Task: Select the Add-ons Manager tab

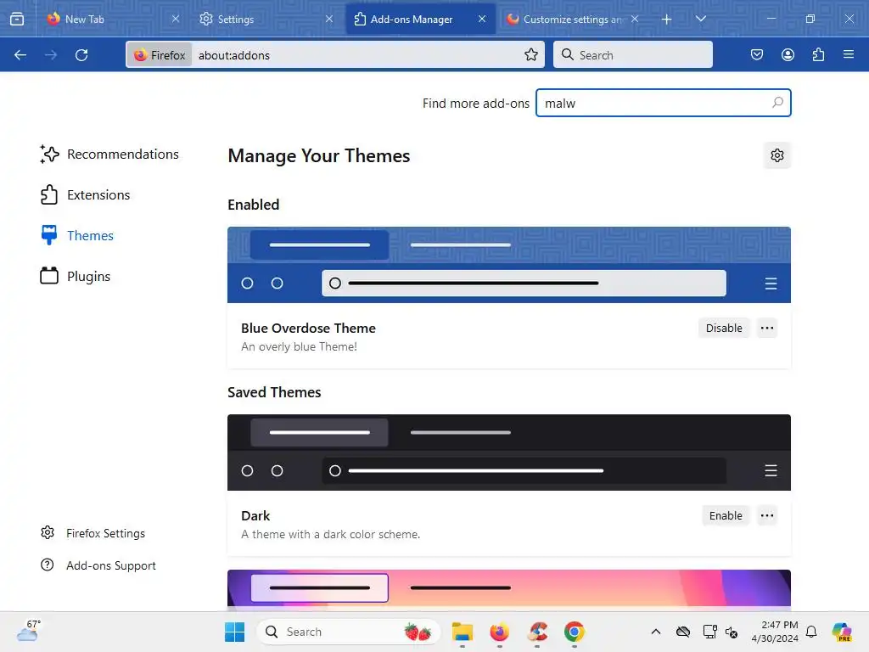Action: [420, 19]
